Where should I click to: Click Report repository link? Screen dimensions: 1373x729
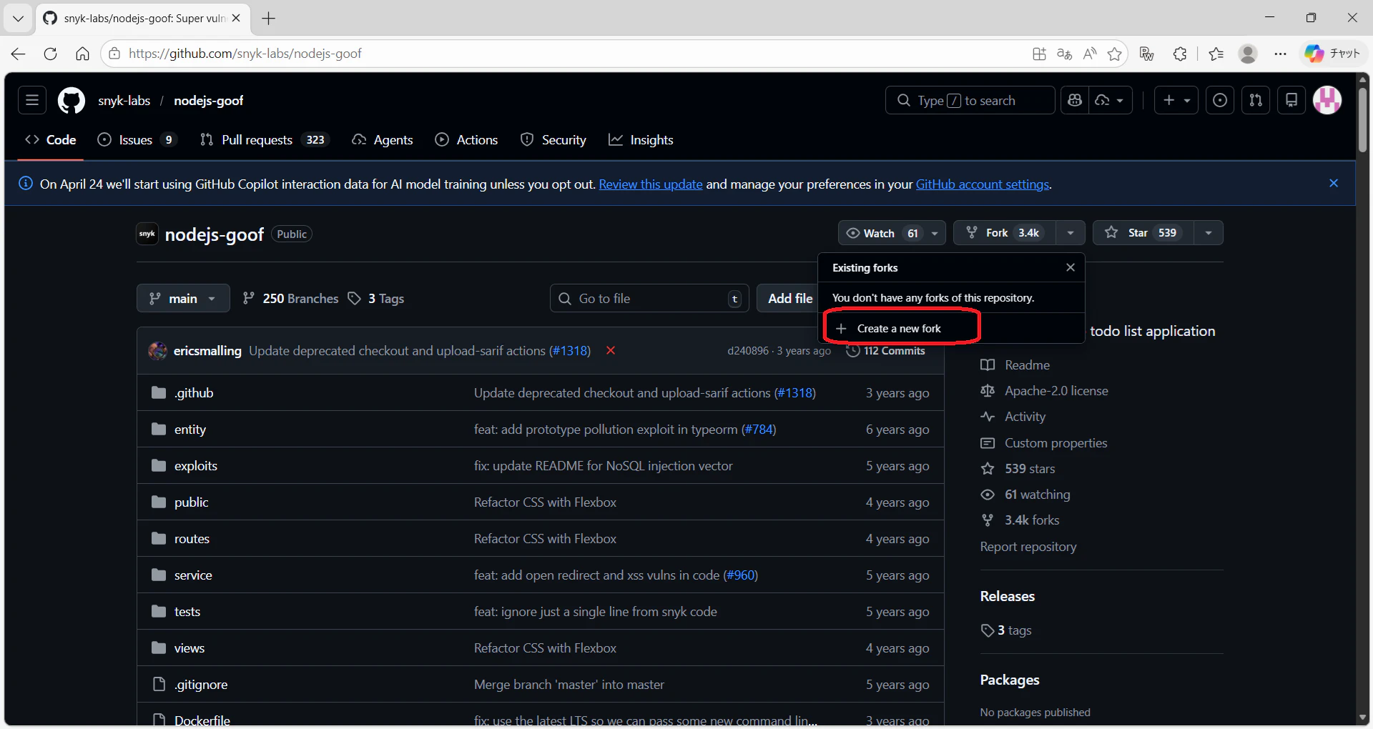point(1028,547)
